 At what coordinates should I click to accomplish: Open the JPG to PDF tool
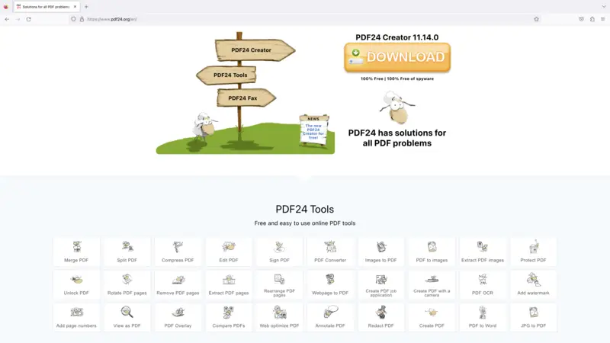tap(533, 317)
